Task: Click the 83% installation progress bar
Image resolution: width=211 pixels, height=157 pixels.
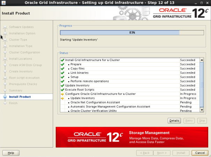Action: pos(132,33)
